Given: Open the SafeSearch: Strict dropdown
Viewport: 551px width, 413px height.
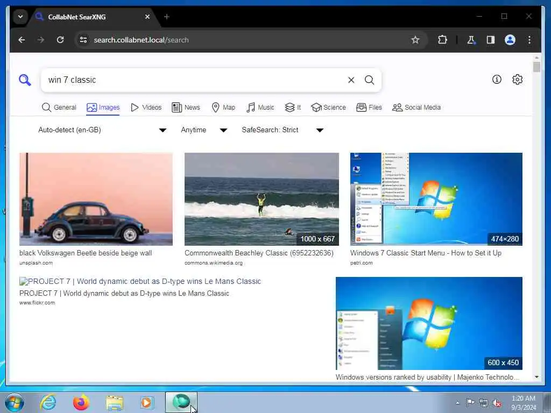Looking at the screenshot, I should pyautogui.click(x=282, y=130).
